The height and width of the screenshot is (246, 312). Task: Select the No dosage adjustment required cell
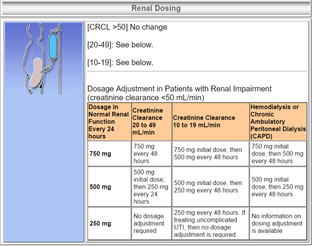(151, 223)
